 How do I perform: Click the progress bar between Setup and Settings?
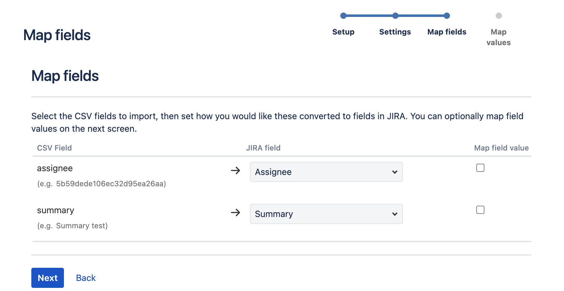click(x=369, y=16)
